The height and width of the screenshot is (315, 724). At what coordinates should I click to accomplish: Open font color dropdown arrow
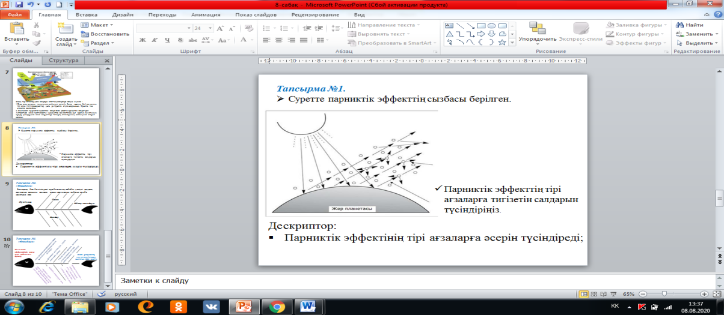(251, 40)
